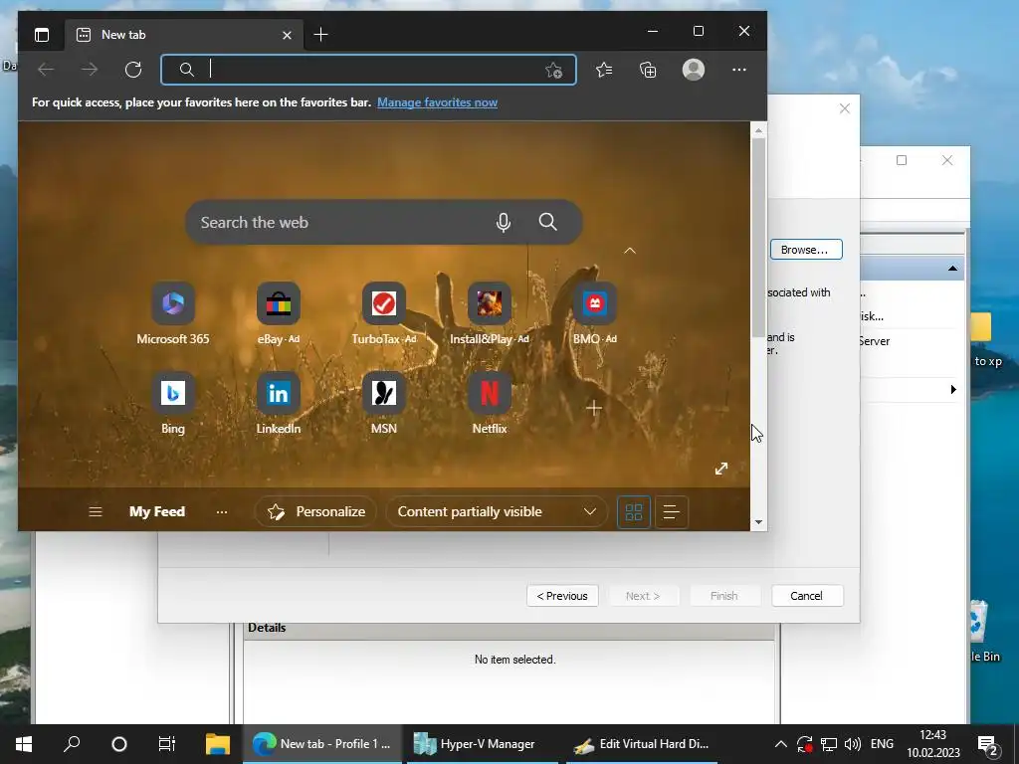Close the New tab tab
Screen dimensions: 1019x764
[x=287, y=35]
